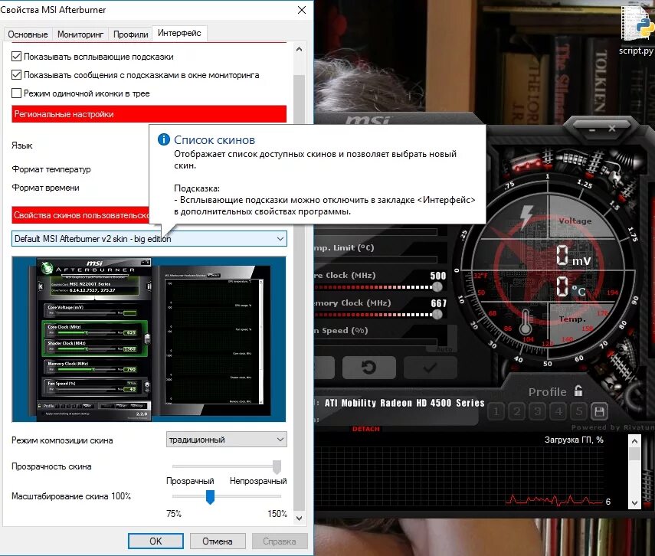Adjust the Afterburner Memory Clock slider knob
This screenshot has height=556, width=655.
click(437, 315)
